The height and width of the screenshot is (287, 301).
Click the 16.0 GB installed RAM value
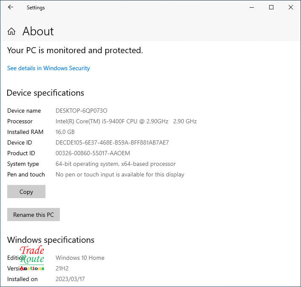pyautogui.click(x=65, y=132)
